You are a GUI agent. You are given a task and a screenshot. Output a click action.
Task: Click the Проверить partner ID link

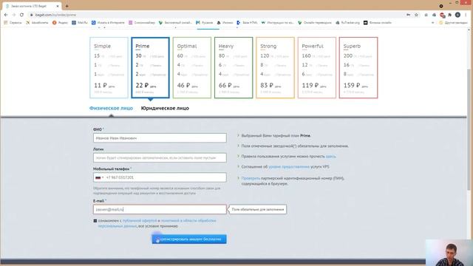[x=251, y=178]
